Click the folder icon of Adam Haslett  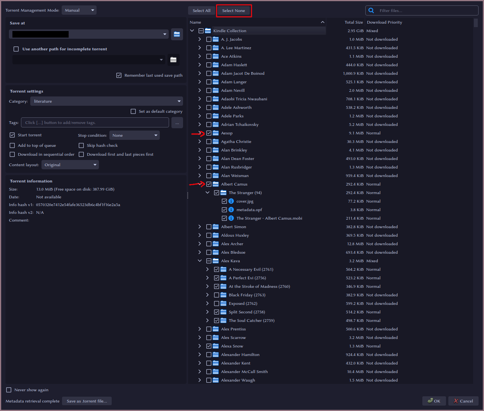pos(216,65)
